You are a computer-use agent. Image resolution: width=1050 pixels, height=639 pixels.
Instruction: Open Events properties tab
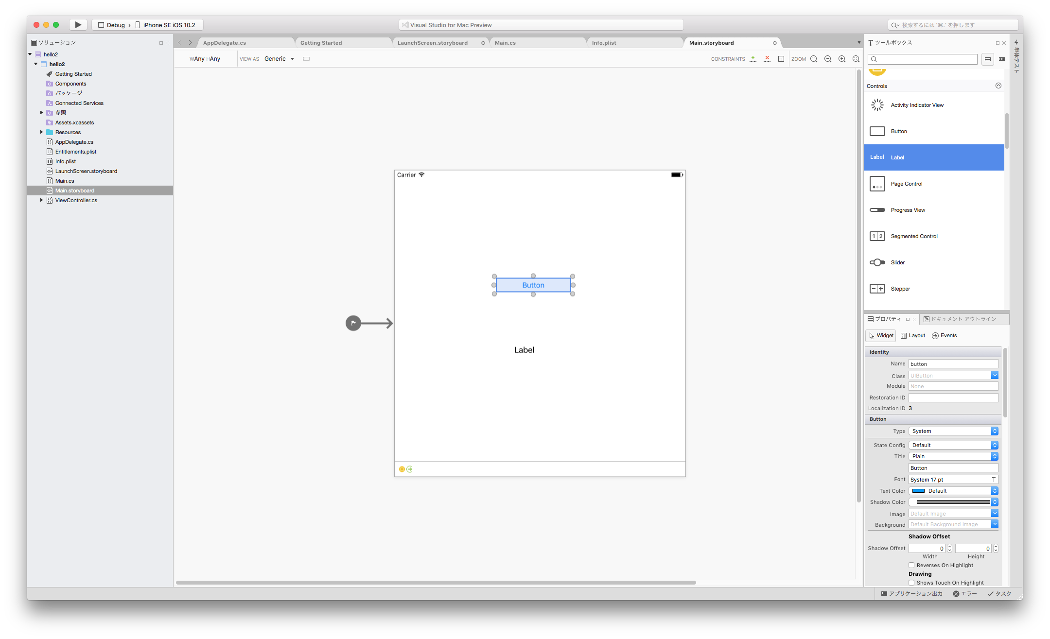pyautogui.click(x=945, y=335)
